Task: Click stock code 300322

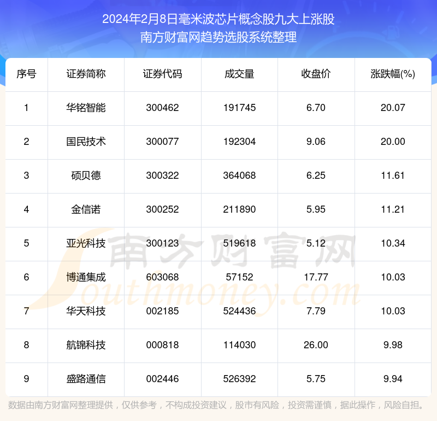Action: (x=162, y=176)
